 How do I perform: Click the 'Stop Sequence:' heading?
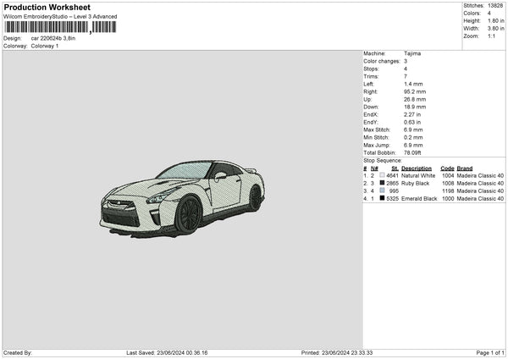tap(383, 161)
